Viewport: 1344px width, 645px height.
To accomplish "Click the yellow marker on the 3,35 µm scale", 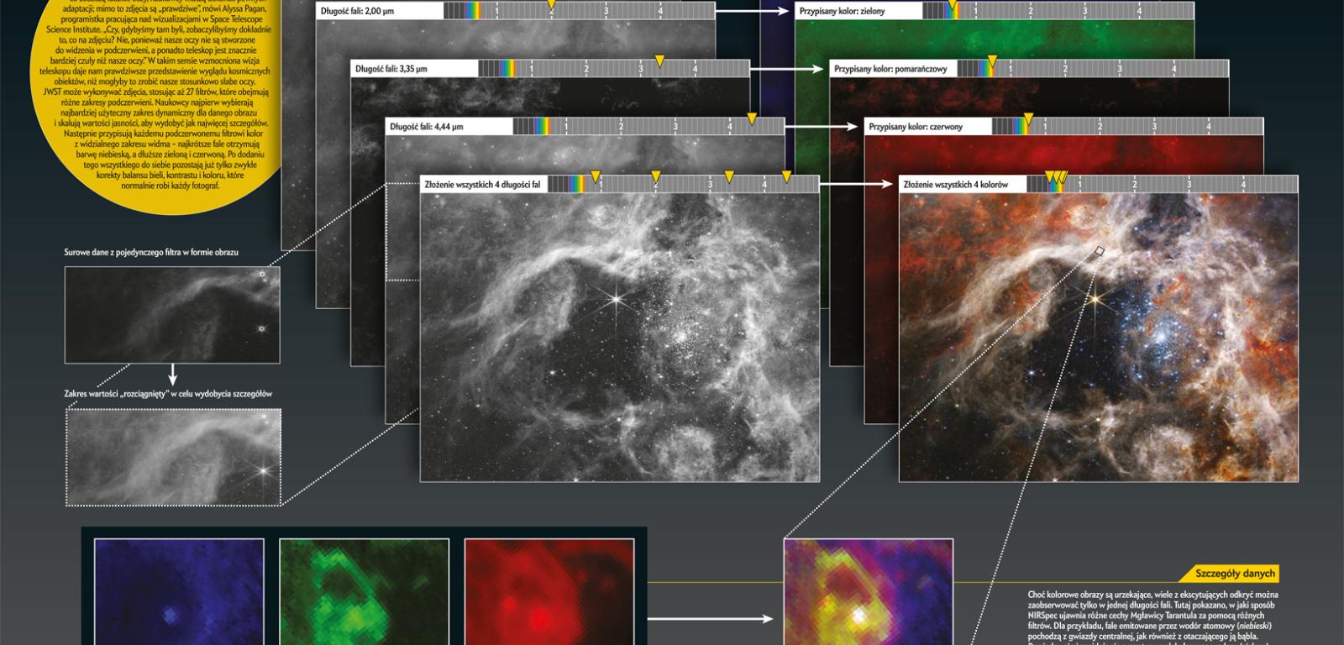I will click(660, 61).
